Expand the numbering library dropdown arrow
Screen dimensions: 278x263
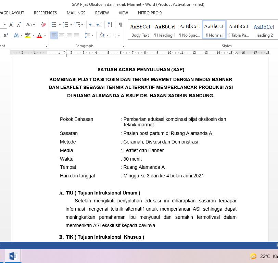(71, 25)
